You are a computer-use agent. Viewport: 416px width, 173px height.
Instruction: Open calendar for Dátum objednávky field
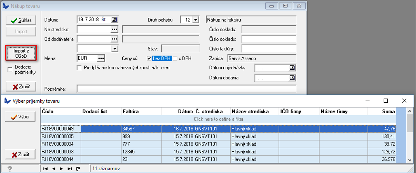click(x=292, y=68)
